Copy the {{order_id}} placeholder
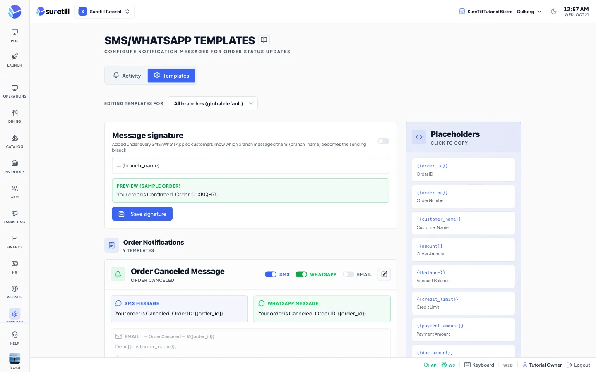 (464, 170)
